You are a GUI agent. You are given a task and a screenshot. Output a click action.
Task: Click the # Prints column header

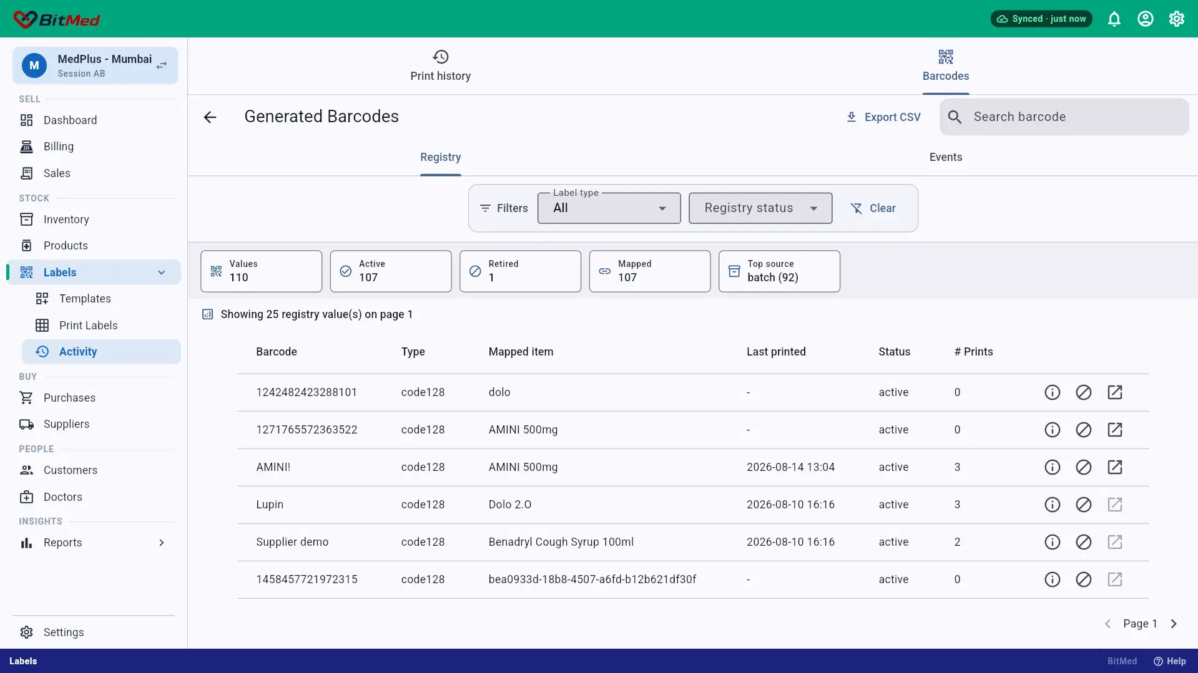pos(973,352)
